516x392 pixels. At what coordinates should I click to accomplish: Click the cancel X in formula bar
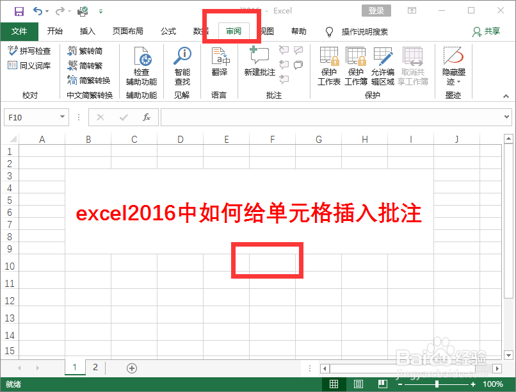click(101, 117)
